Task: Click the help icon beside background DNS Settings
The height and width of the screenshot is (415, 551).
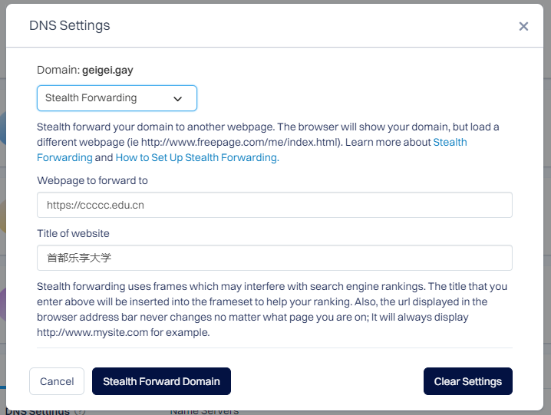Action: (x=80, y=411)
